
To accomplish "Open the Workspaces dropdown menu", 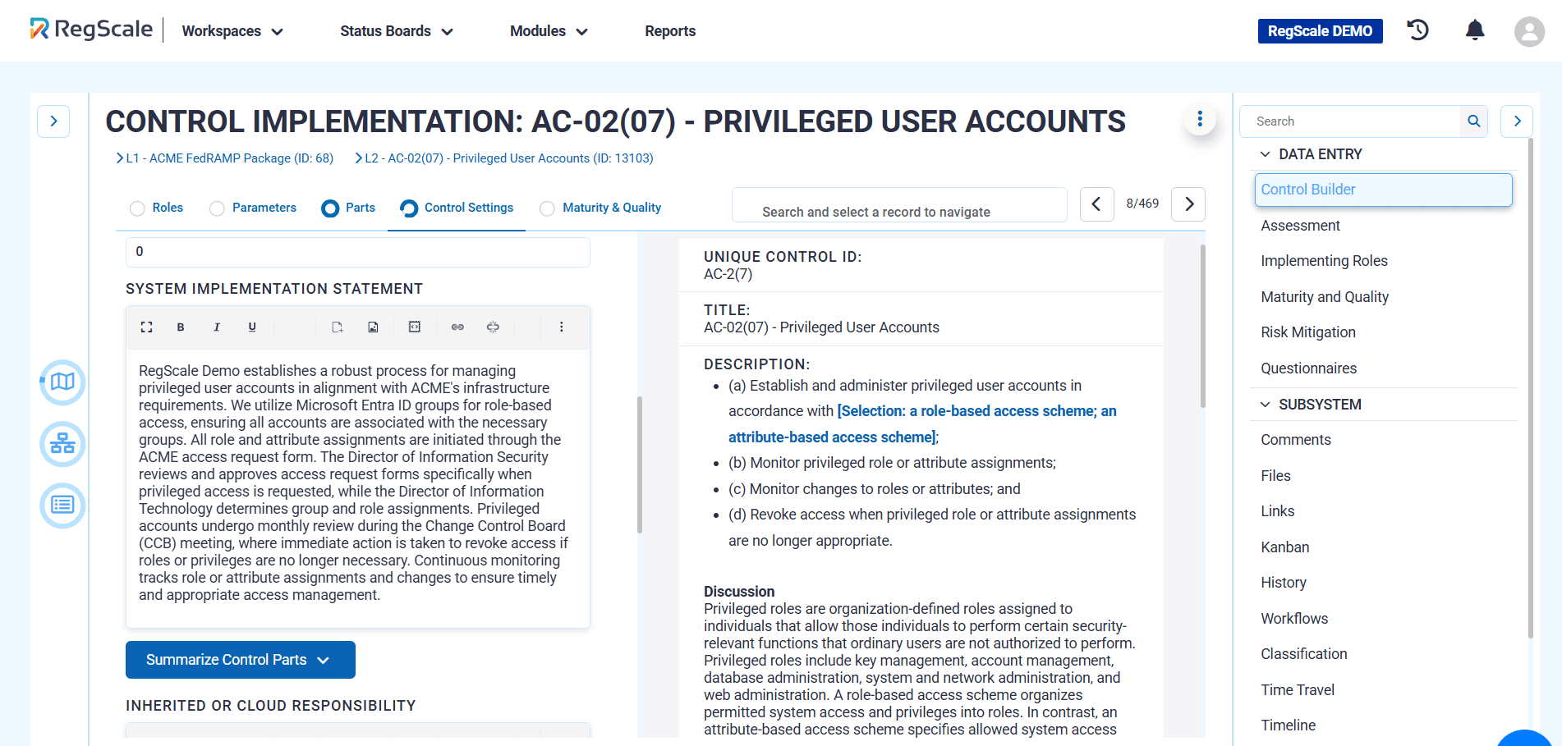I will 232,31.
